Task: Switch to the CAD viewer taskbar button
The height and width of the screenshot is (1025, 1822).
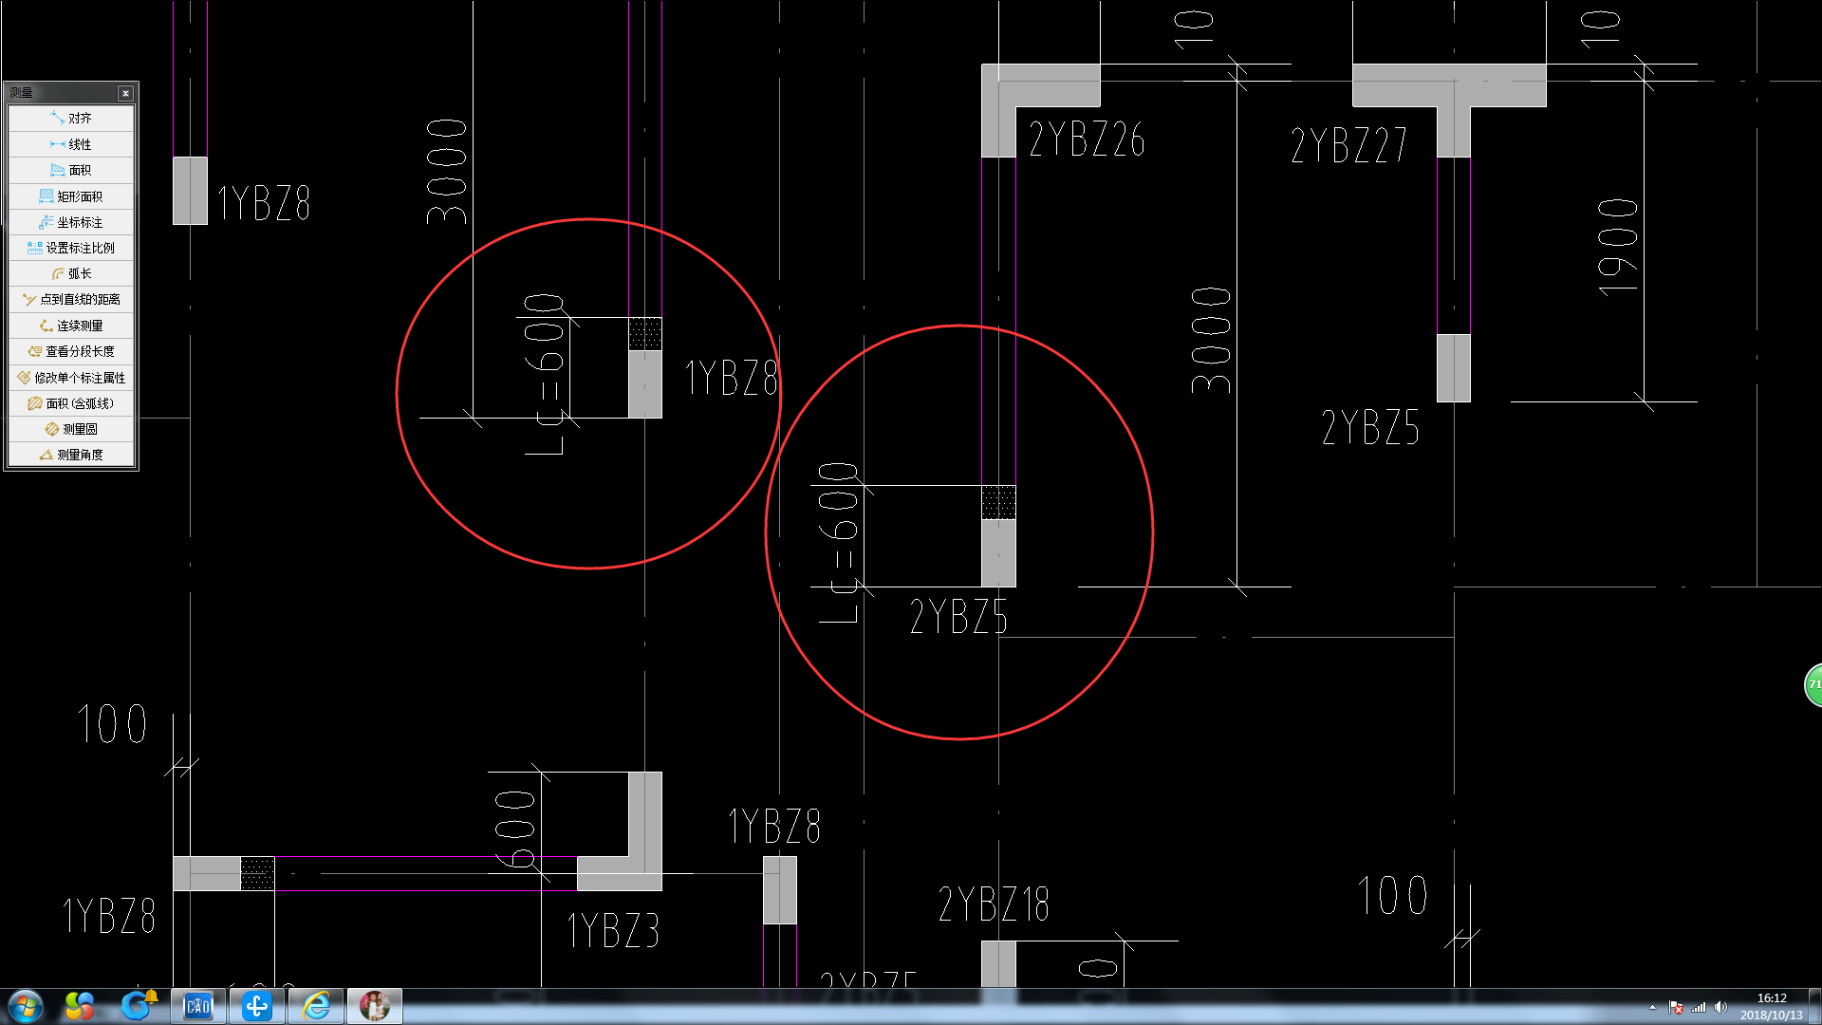Action: (x=197, y=1006)
